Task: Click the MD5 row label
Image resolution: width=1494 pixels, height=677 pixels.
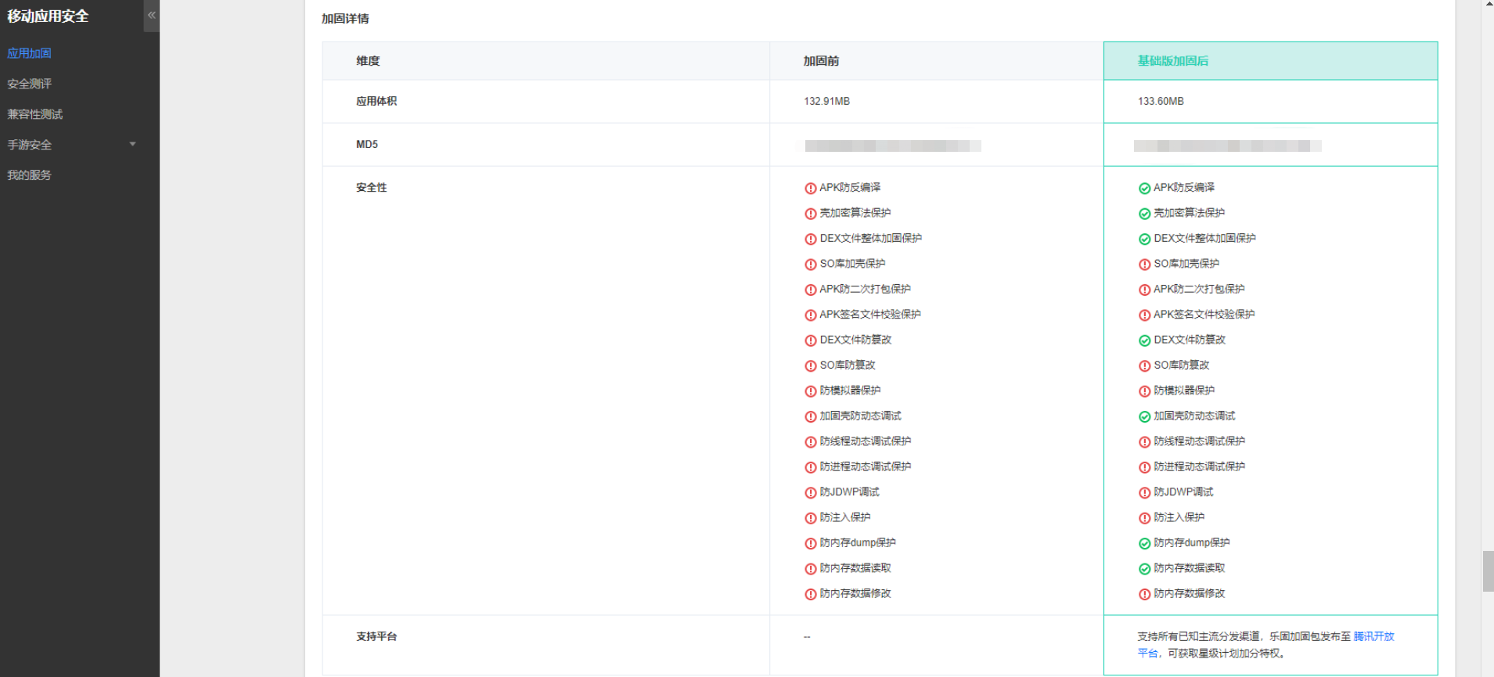Action: 367,145
